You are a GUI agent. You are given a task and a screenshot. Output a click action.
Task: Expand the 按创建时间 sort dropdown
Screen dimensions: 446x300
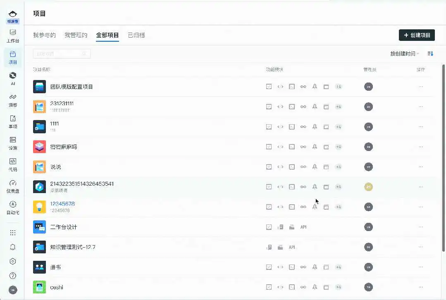(x=404, y=54)
